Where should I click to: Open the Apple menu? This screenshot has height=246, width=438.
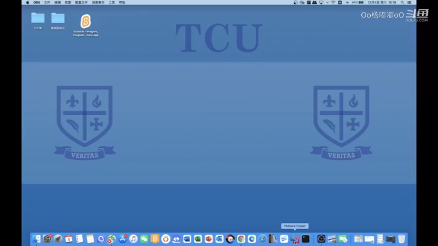coord(27,2)
